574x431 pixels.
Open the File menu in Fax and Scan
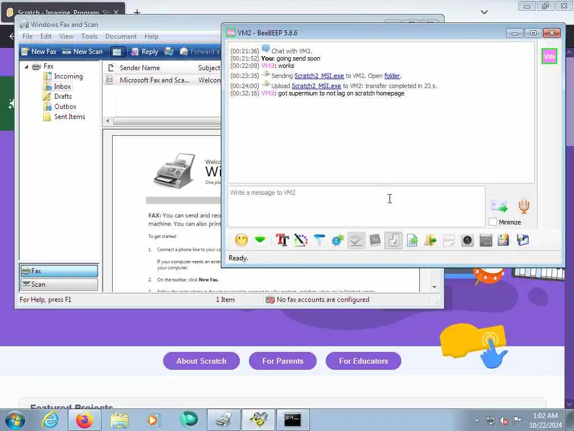(27, 36)
